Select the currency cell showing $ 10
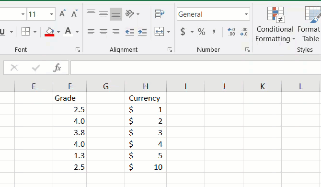The image size is (321, 187). (x=146, y=167)
